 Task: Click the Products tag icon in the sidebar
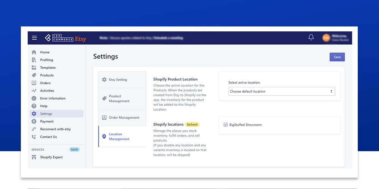pyautogui.click(x=34, y=75)
